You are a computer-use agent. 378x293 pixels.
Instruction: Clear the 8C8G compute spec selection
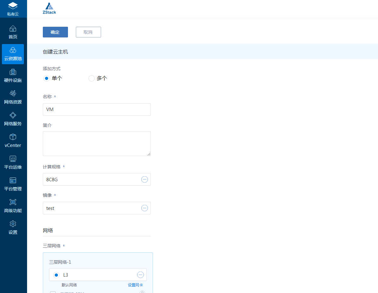coord(144,179)
